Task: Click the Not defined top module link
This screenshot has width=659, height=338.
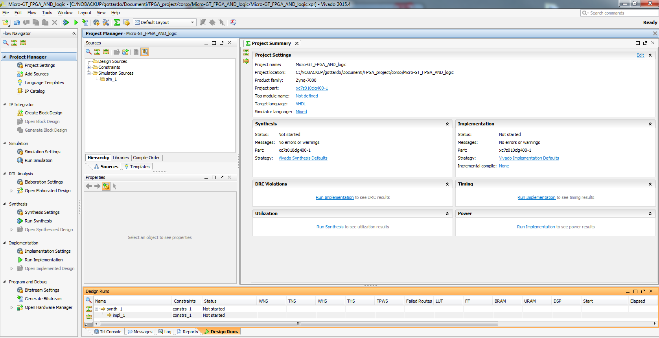Action: (307, 96)
